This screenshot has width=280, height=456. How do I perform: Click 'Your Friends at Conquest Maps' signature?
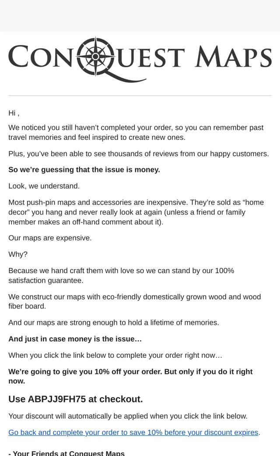click(66, 453)
